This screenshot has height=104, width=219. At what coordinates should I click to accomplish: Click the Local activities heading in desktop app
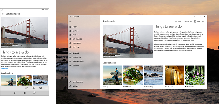click(x=109, y=63)
